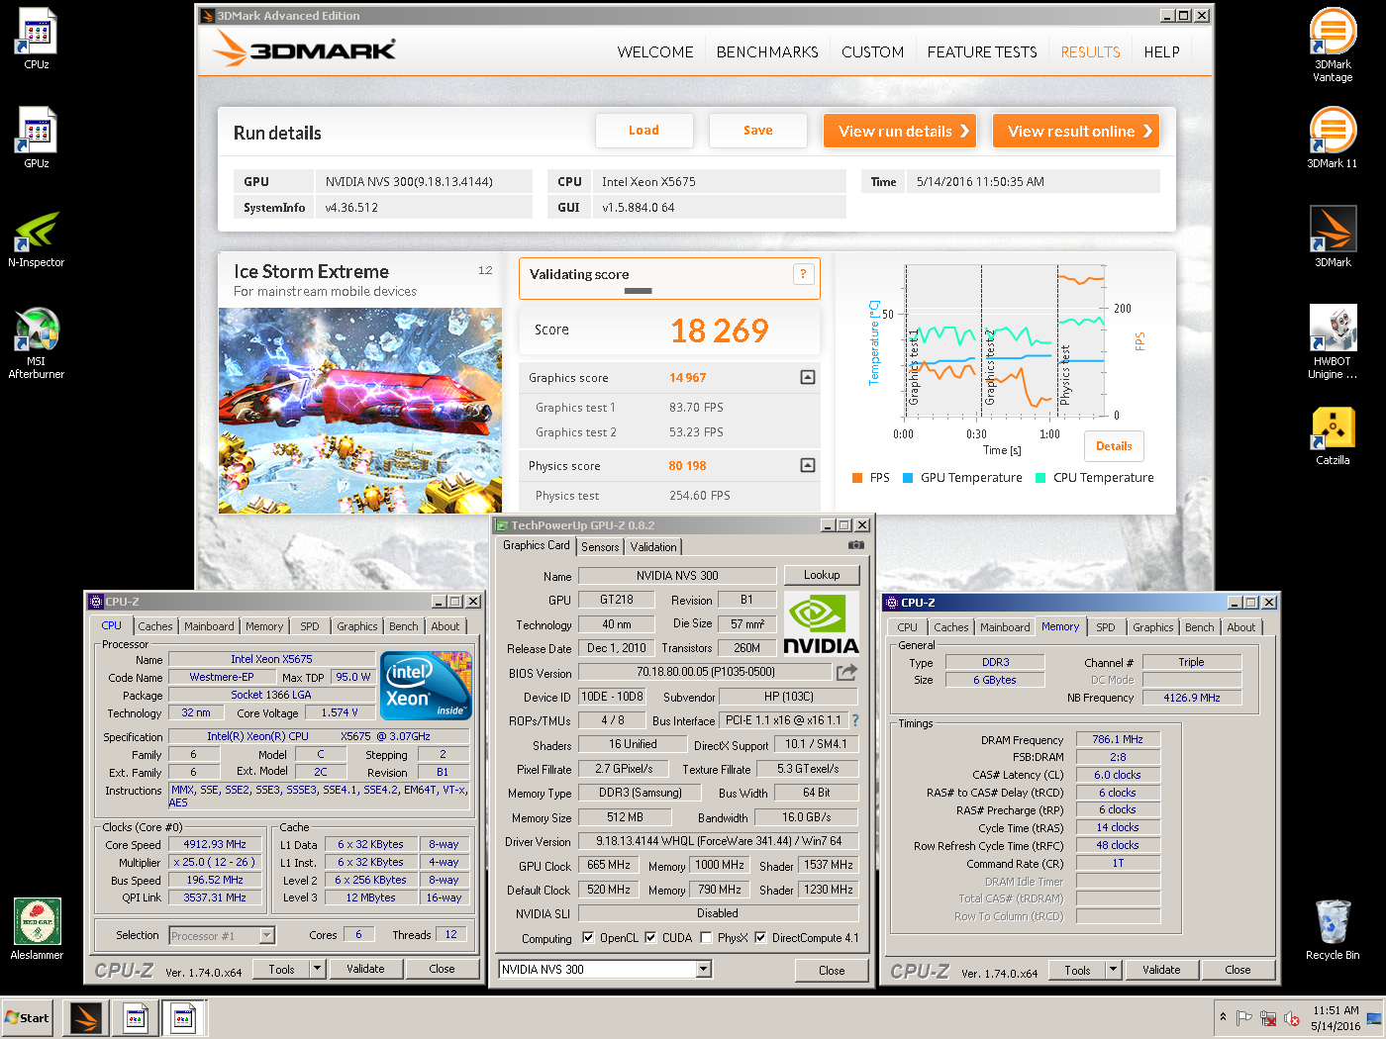Open 3DMark Vantage desktop shortcut
Image resolution: width=1386 pixels, height=1039 pixels.
(1333, 45)
